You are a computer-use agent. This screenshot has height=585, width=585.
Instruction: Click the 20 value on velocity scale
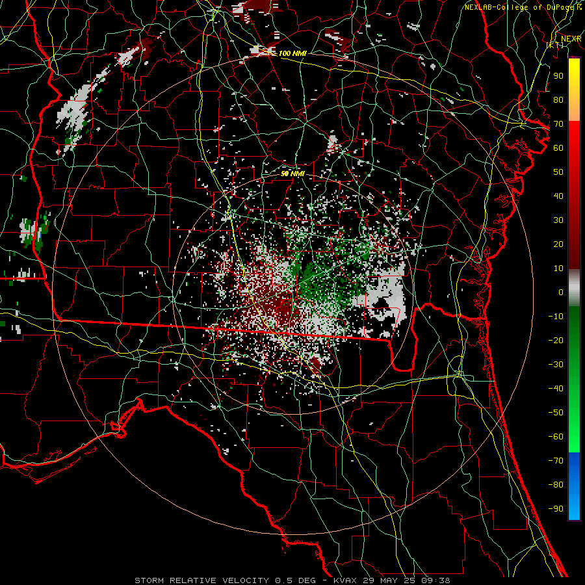558,244
